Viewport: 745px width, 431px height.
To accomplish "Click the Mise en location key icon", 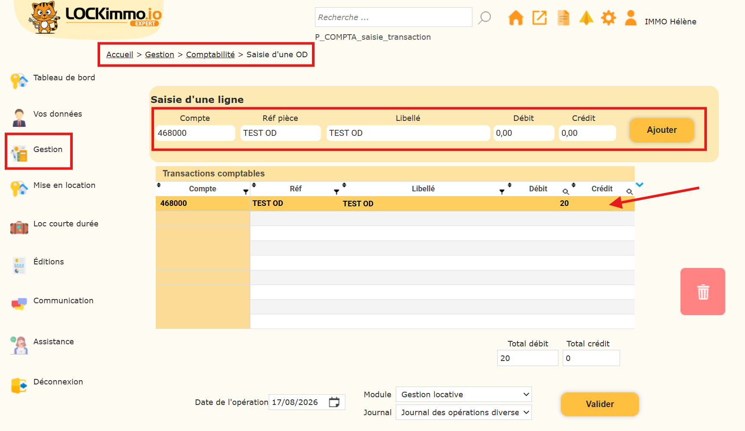I will [19, 188].
